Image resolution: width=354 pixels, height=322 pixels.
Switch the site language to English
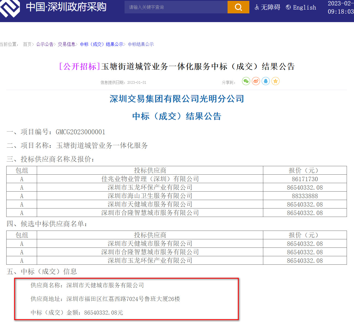pos(304,7)
